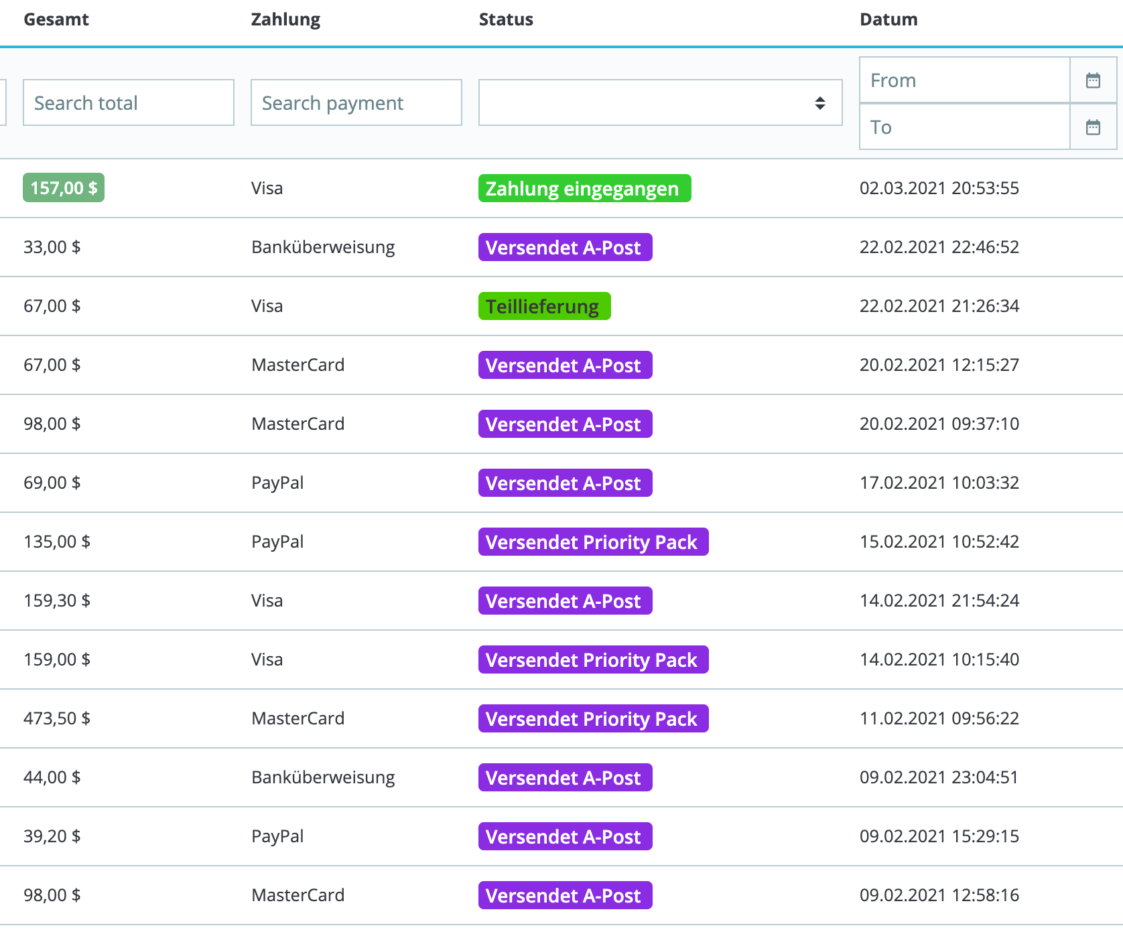Click the Versendet Priority Pack badge for 135,00 $

pyautogui.click(x=593, y=542)
